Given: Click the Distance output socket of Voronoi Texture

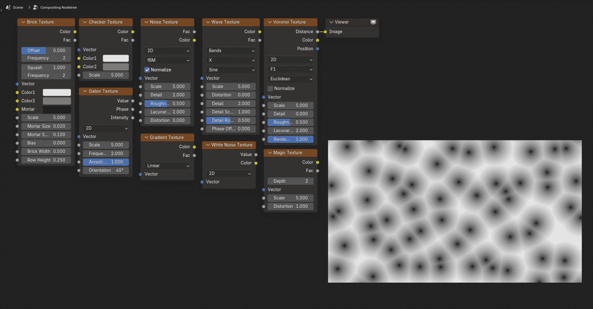Looking at the screenshot, I should (x=317, y=31).
